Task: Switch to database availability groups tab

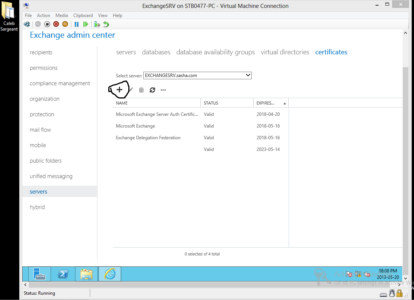Action: pyautogui.click(x=215, y=52)
